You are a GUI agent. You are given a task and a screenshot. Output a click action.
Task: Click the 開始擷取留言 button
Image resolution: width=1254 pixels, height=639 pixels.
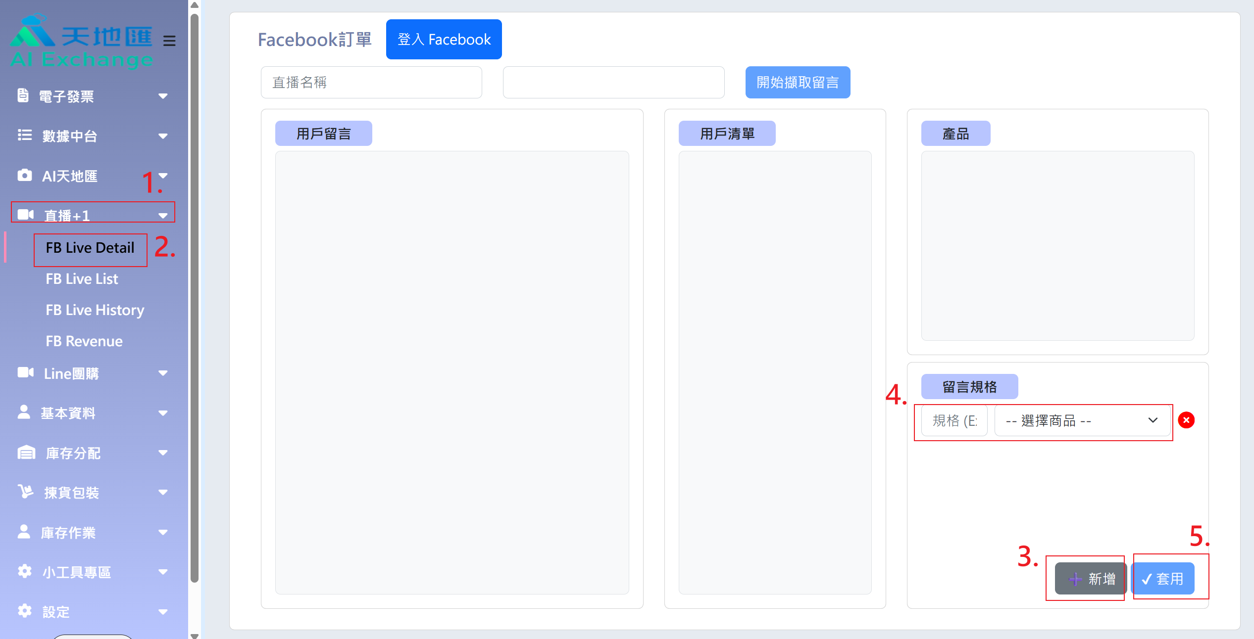(798, 82)
